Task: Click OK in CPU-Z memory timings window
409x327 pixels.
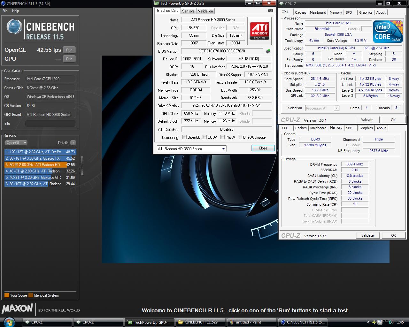Action: click(x=394, y=235)
